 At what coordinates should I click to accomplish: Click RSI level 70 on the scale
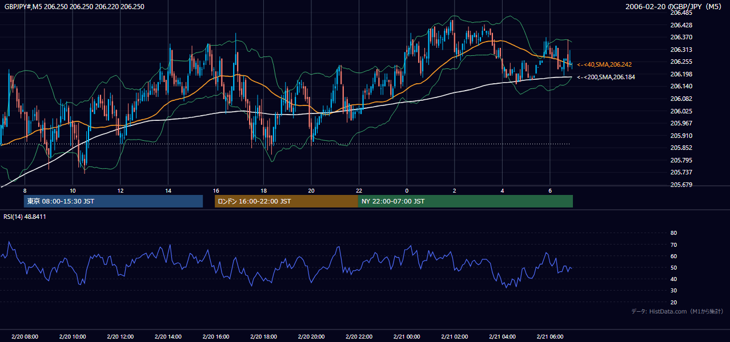[673, 245]
